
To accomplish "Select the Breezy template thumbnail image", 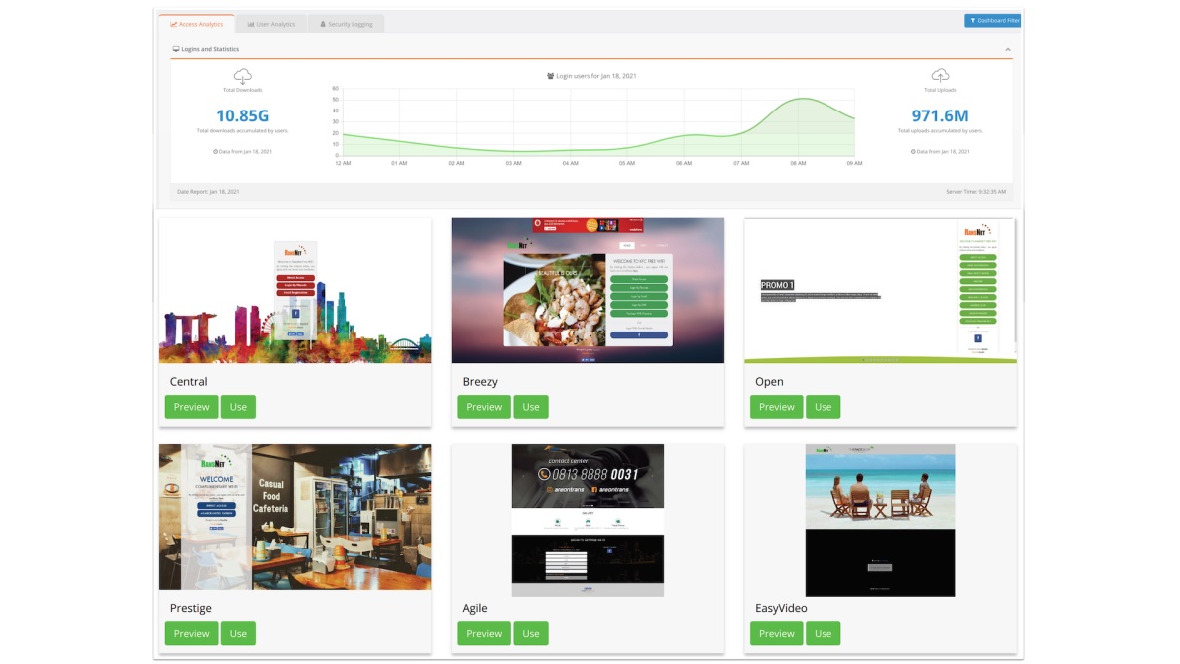I will (x=588, y=291).
